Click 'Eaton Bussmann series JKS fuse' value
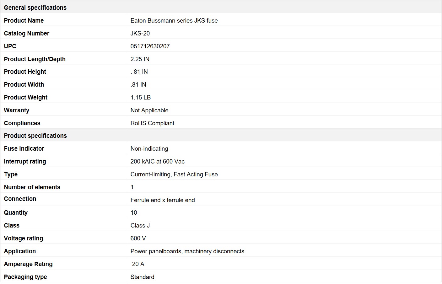 tap(174, 20)
